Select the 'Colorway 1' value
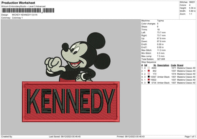 click(x=17, y=18)
